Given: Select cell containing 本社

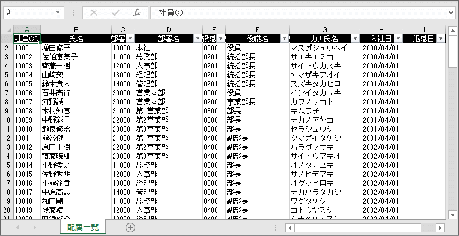Looking at the screenshot, I should [x=169, y=48].
